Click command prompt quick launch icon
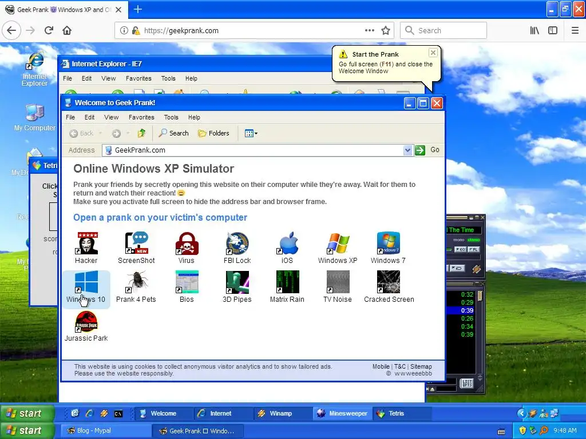The width and height of the screenshot is (586, 439). [x=118, y=414]
